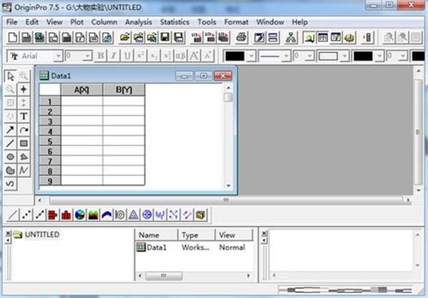Image resolution: width=428 pixels, height=298 pixels.
Task: Click the first black color swatch
Action: pos(235,56)
